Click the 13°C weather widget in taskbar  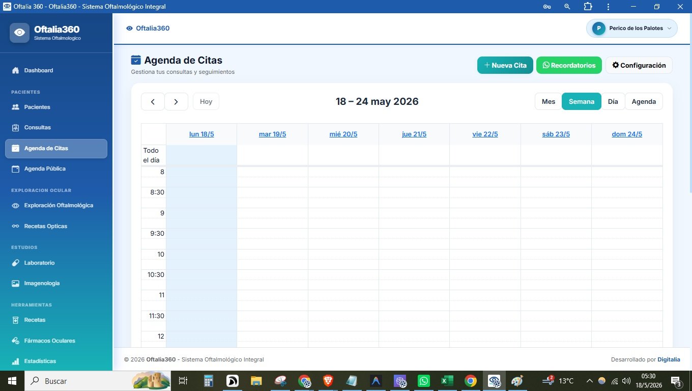point(559,381)
